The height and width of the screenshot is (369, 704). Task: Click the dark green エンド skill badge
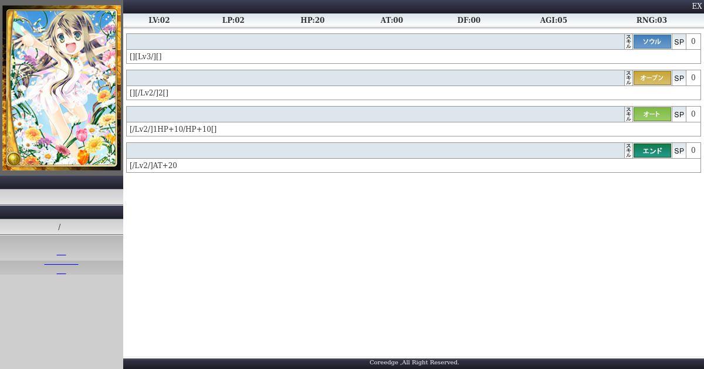652,151
